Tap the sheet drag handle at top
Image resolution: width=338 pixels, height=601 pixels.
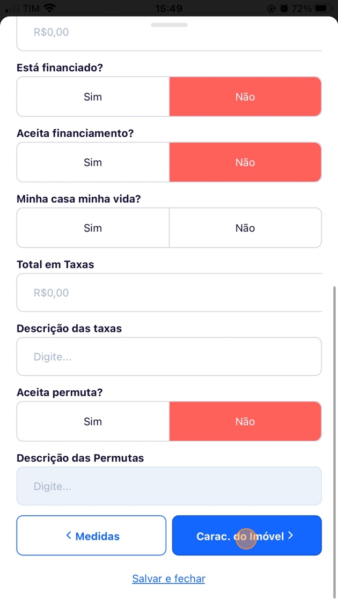(169, 25)
